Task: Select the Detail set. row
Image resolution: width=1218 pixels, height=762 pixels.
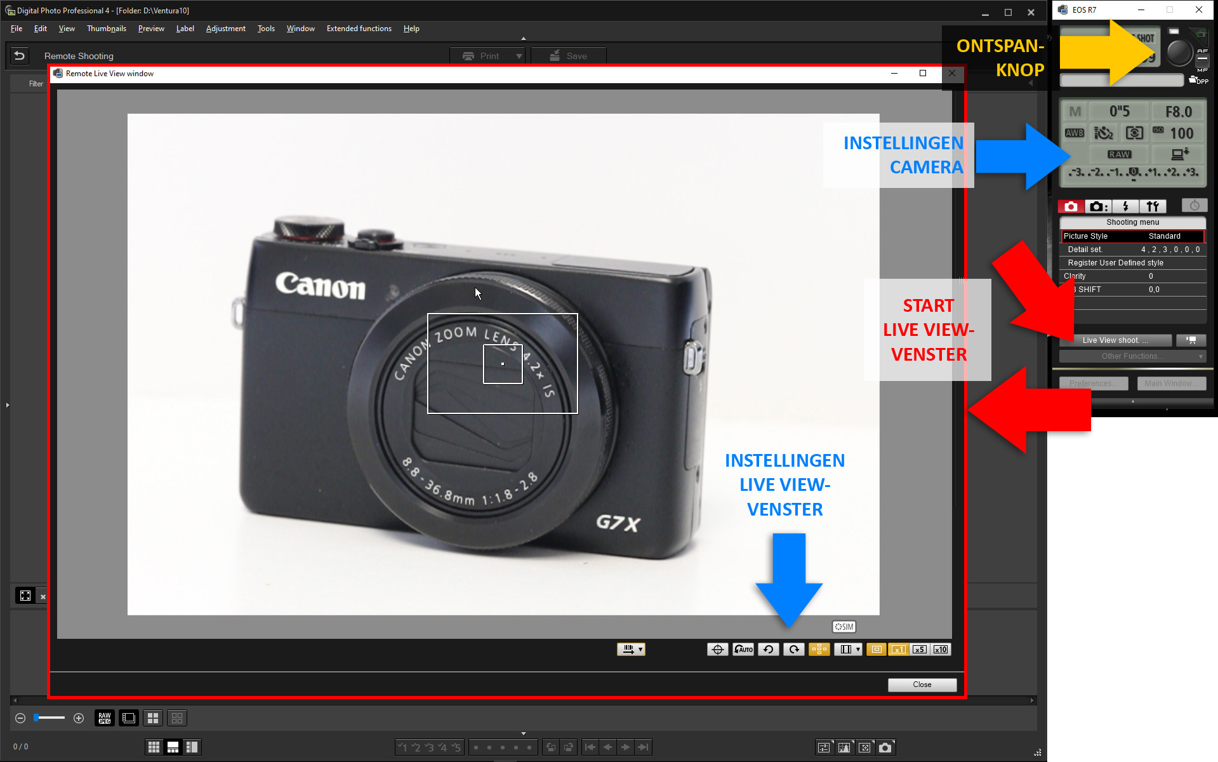Action: 1133,250
